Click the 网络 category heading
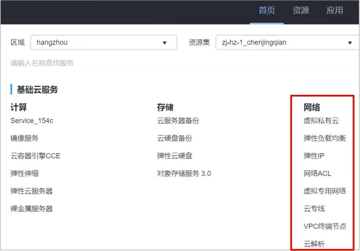The width and height of the screenshot is (360, 251). pyautogui.click(x=312, y=107)
